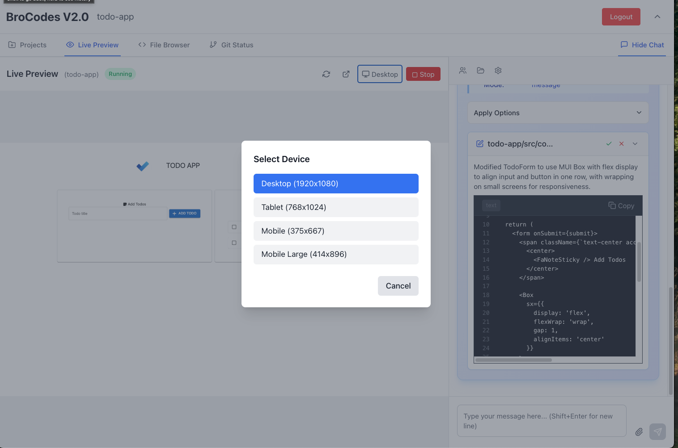This screenshot has height=448, width=678.
Task: Click code line 'flexWrap: 'wrap','
Action: coord(564,322)
